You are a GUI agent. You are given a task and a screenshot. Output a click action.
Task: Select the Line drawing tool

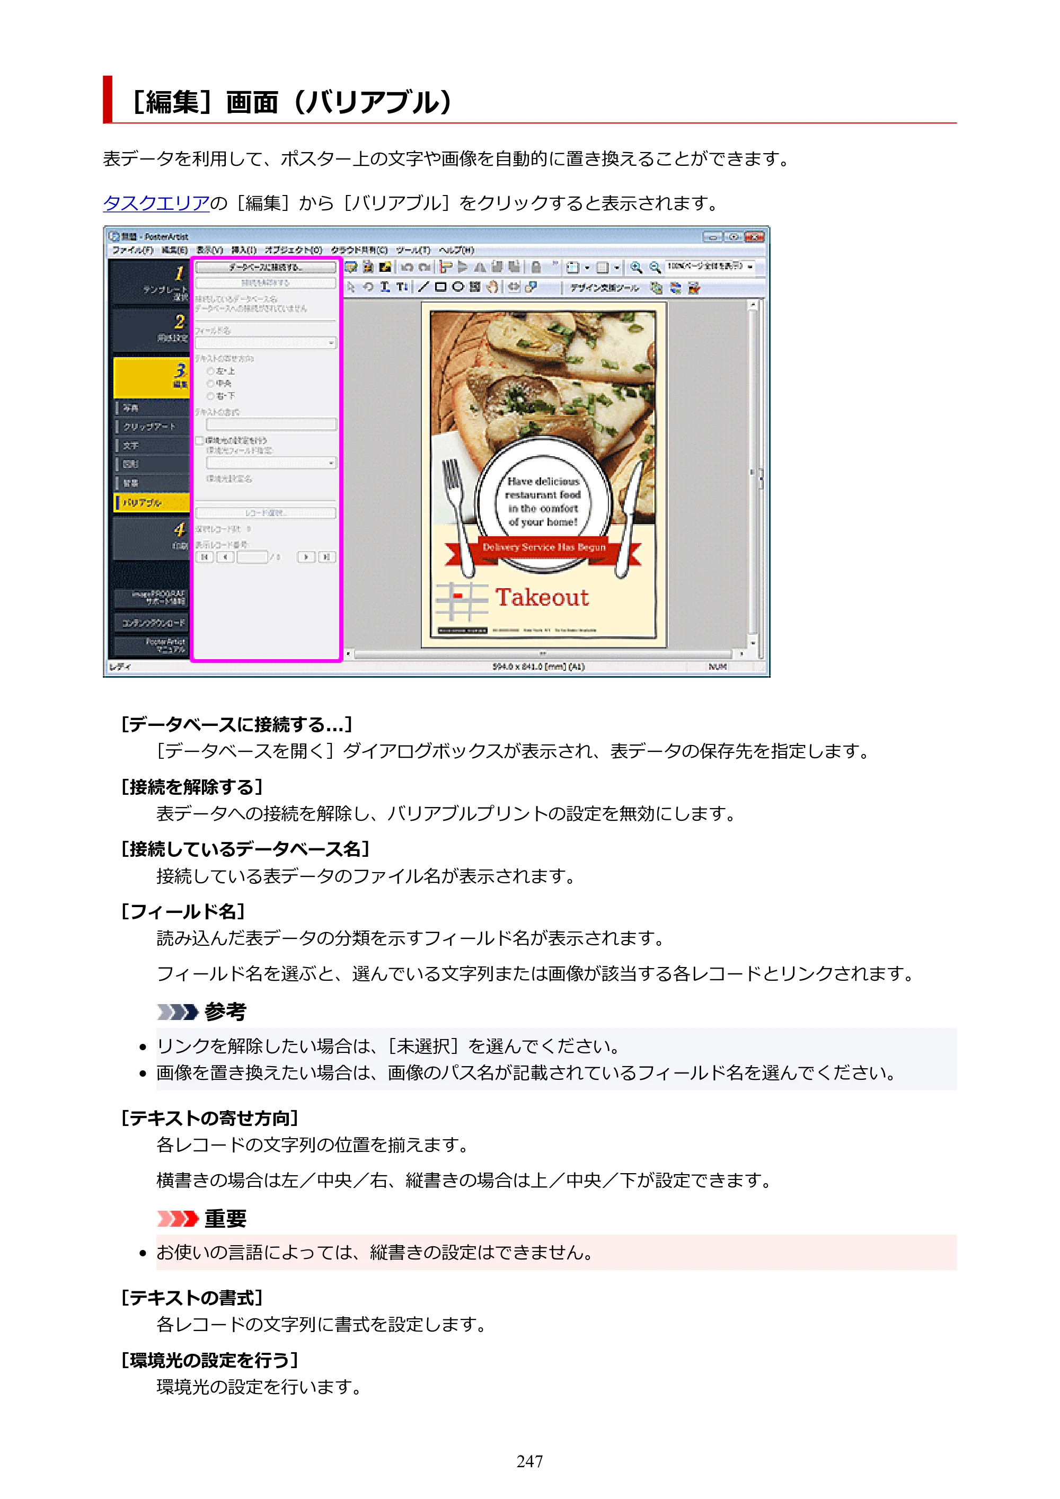coord(423,287)
